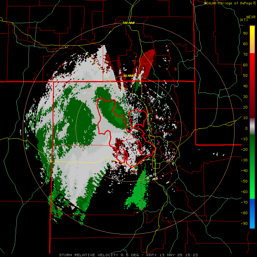Image resolution: width=257 pixels, height=257 pixels.
Task: Click the KMTX radar site identifier
Action: [151, 255]
